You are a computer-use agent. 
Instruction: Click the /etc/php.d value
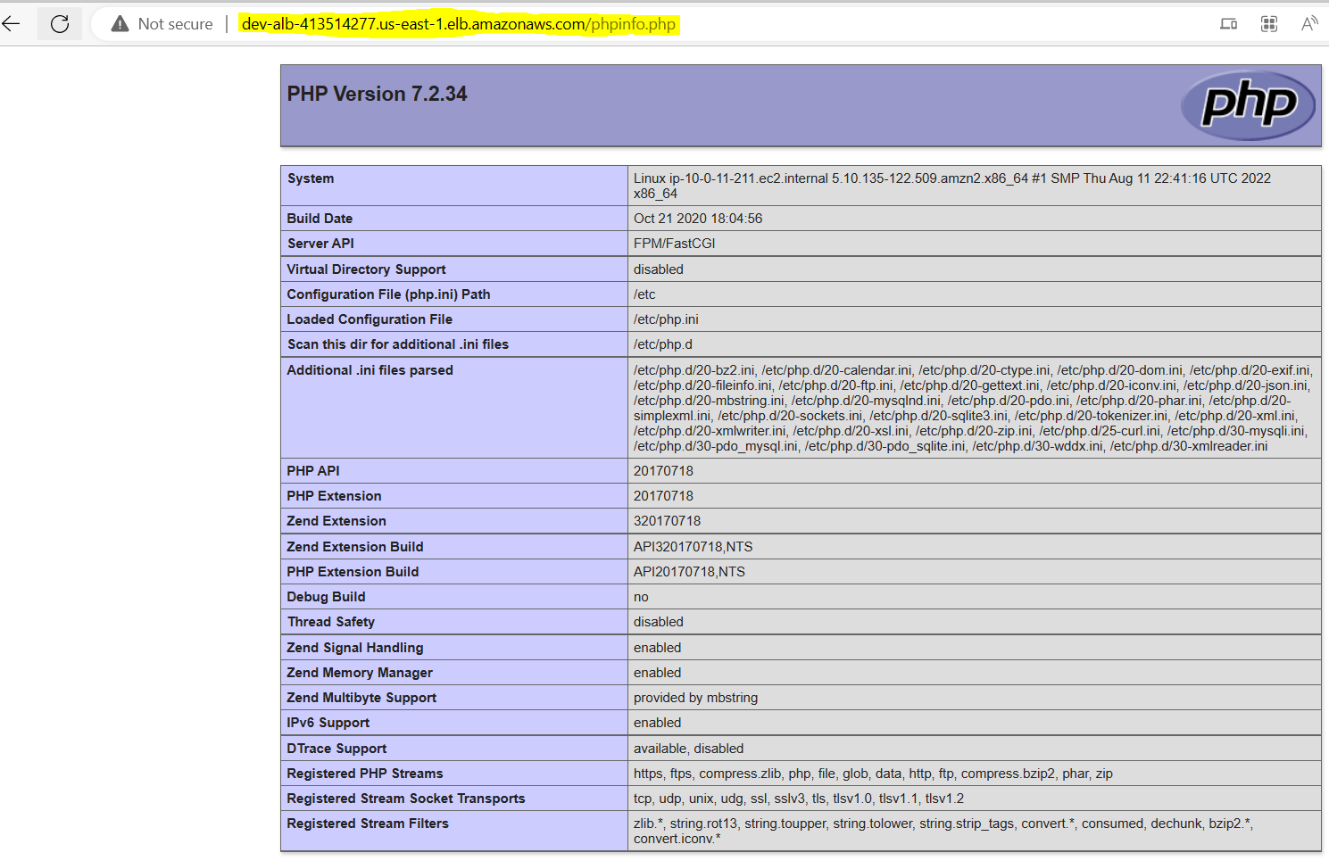click(663, 344)
